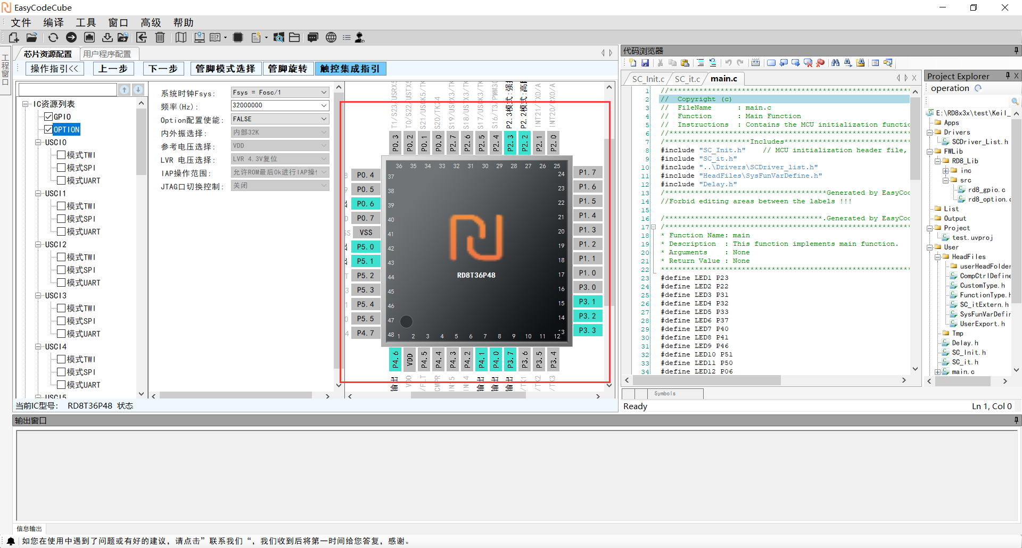Check 模式SPI under USCI3

click(x=61, y=321)
